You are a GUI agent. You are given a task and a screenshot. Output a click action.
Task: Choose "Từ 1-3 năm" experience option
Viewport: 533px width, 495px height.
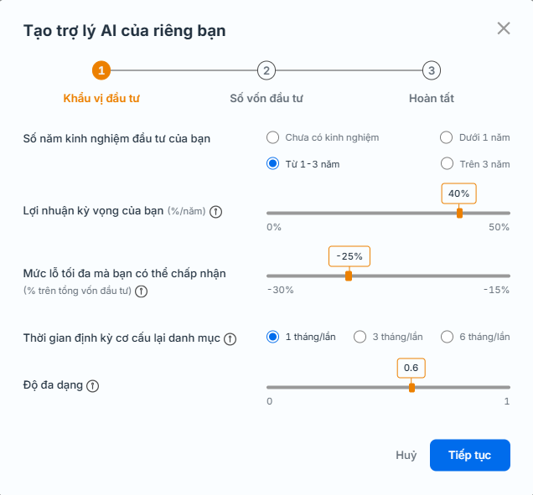[x=272, y=163]
